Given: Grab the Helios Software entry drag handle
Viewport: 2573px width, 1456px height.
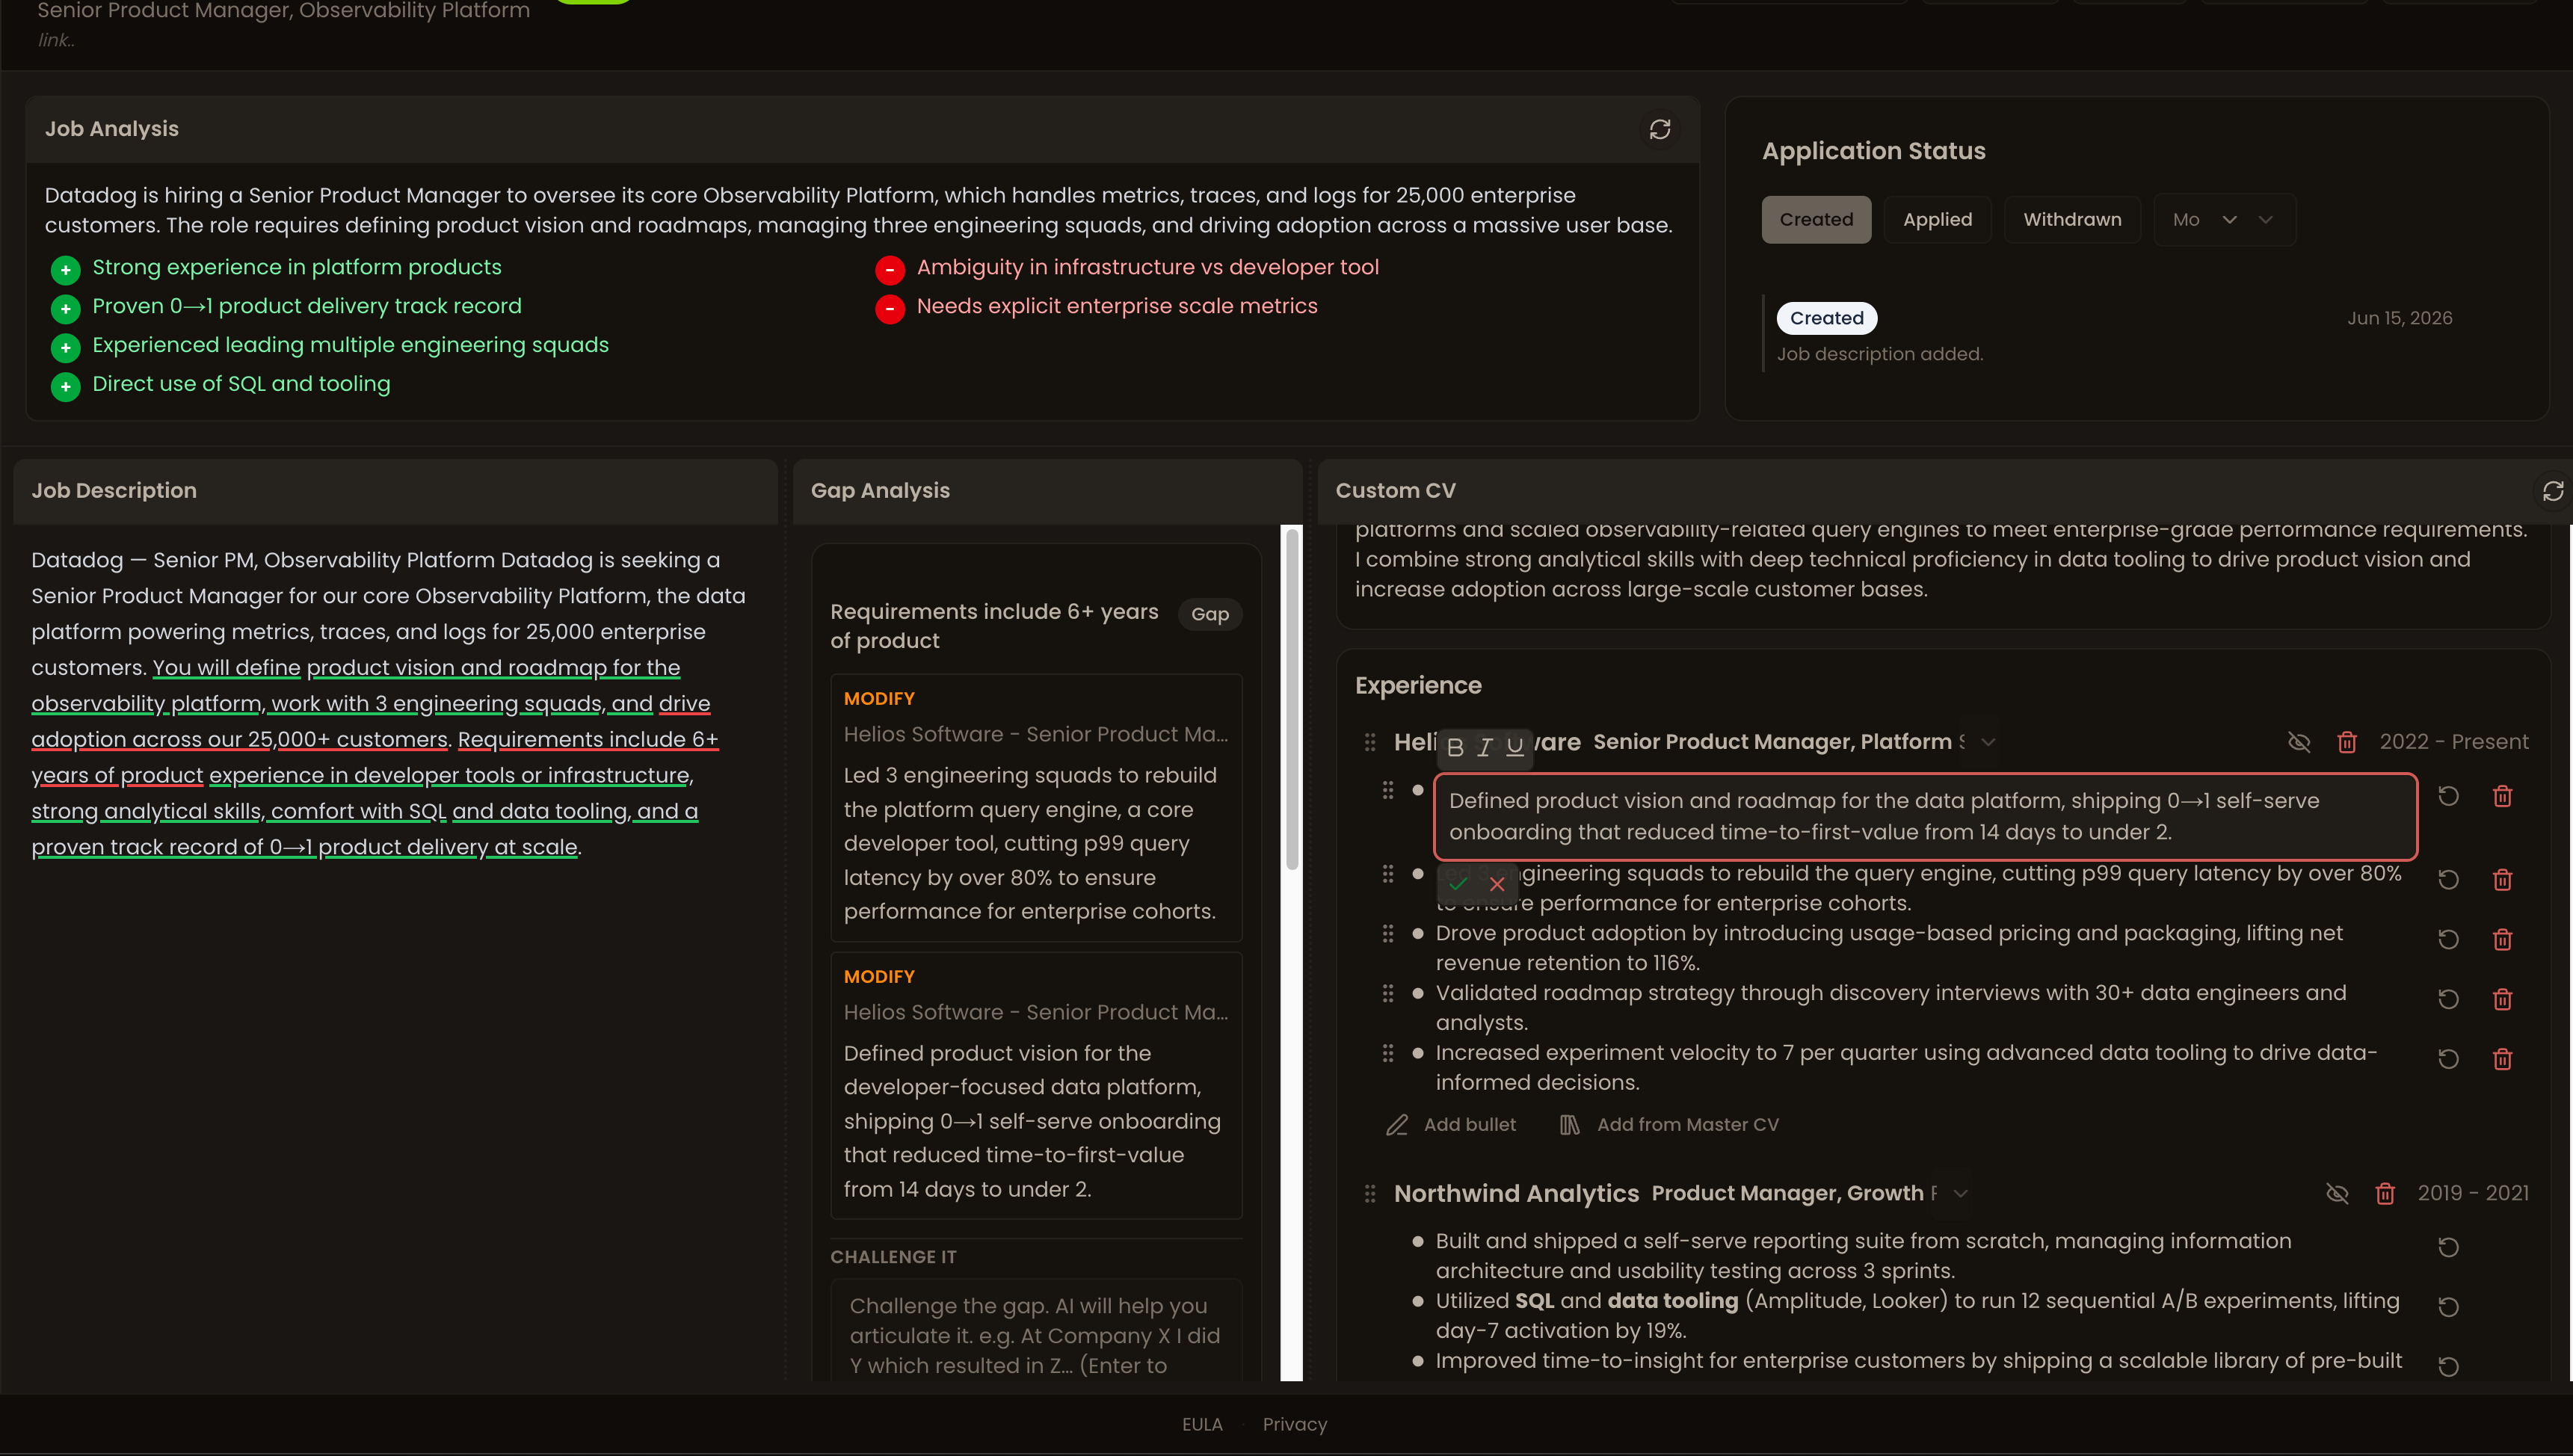Looking at the screenshot, I should coord(1370,742).
